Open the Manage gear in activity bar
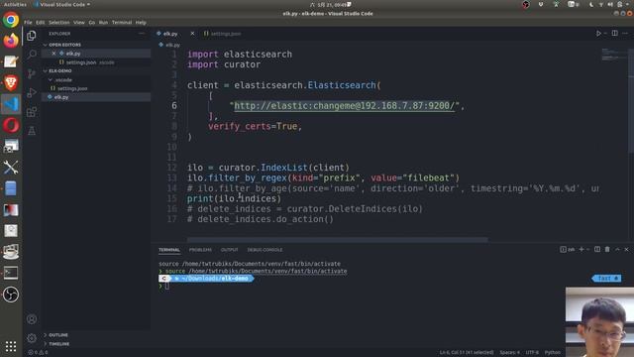The height and width of the screenshot is (357, 634). (x=32, y=337)
